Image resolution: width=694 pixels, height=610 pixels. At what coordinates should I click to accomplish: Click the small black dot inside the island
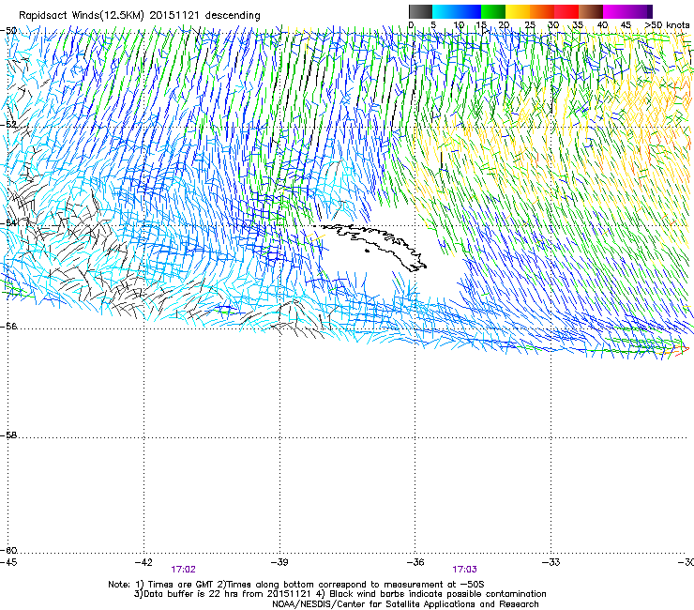click(x=367, y=252)
